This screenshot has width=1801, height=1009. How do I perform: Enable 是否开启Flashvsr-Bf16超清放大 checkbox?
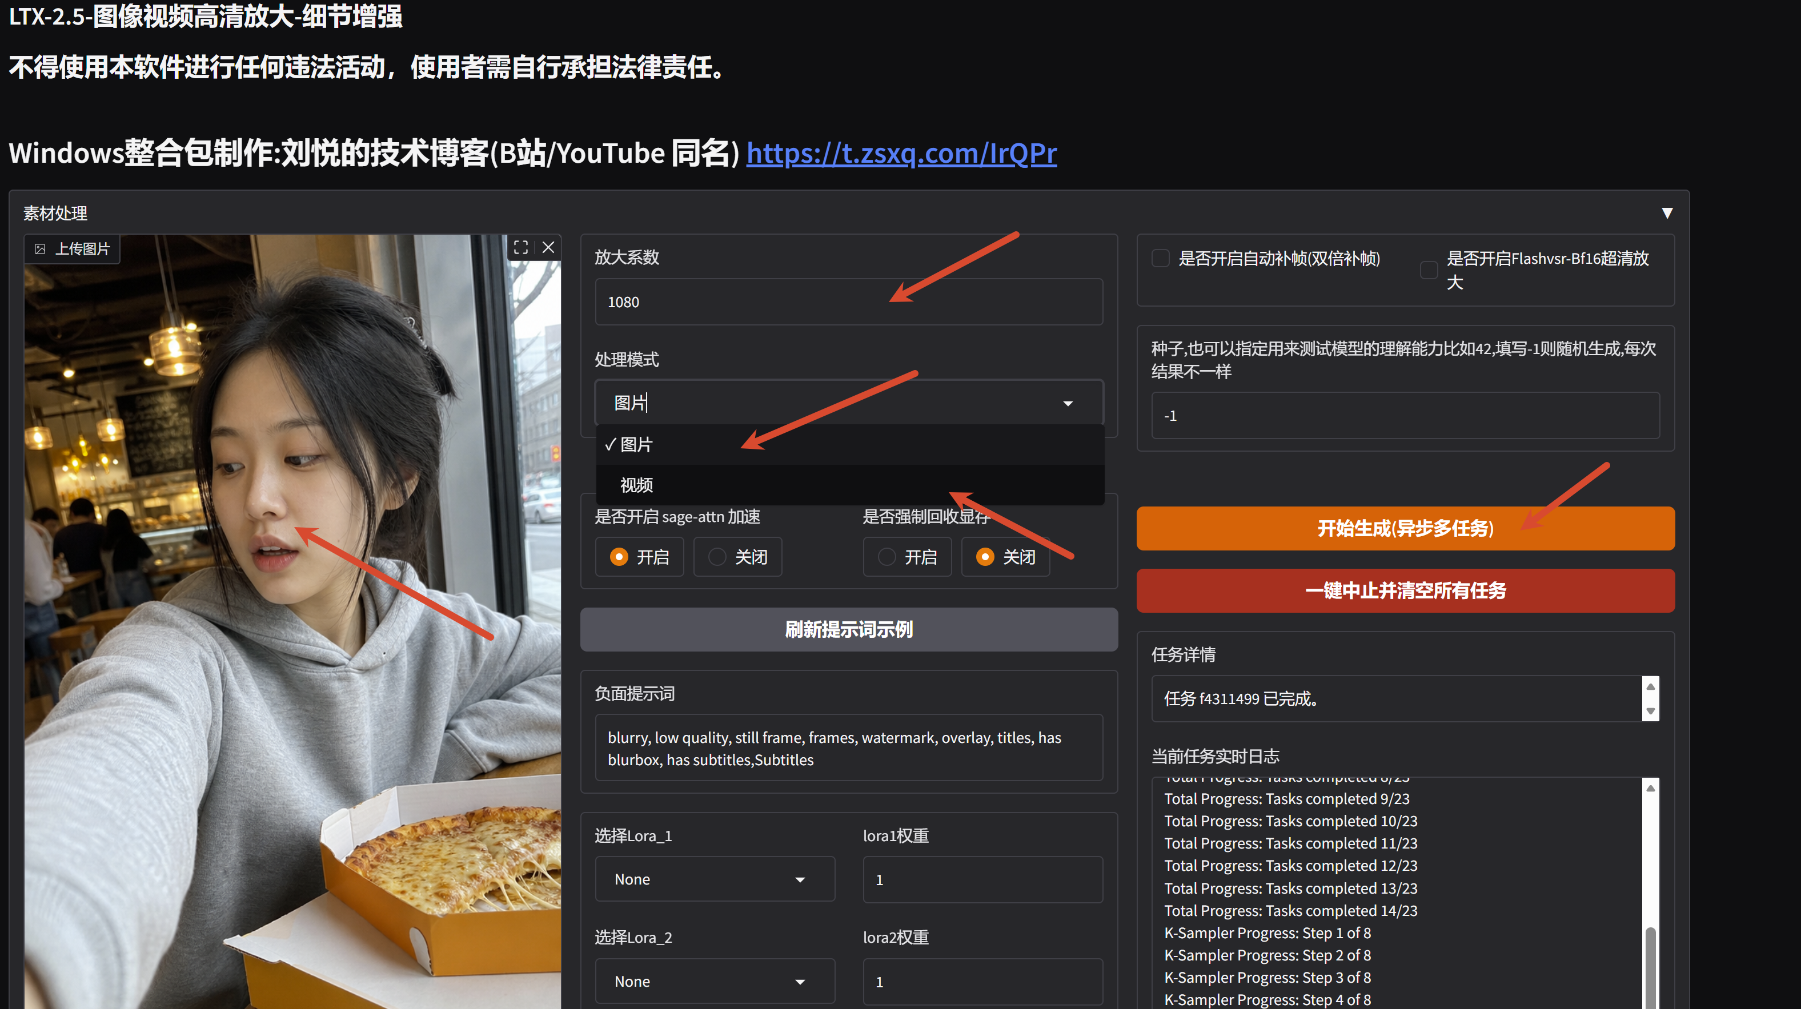[x=1429, y=271]
